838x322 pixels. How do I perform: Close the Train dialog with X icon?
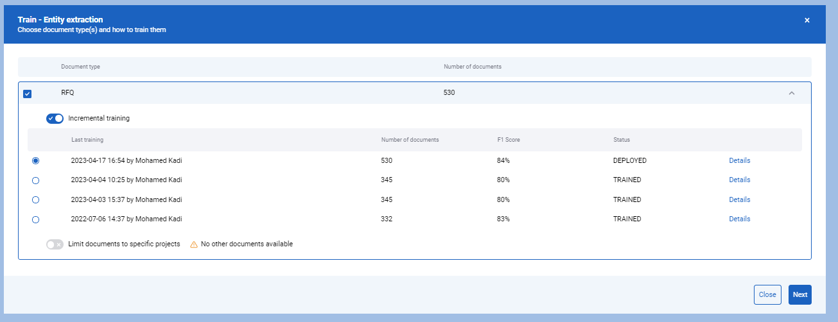(807, 21)
